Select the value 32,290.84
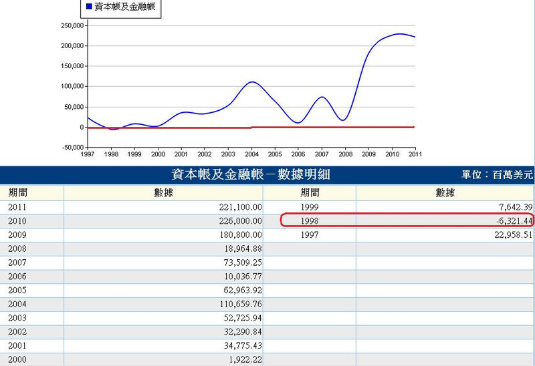 click(x=243, y=332)
